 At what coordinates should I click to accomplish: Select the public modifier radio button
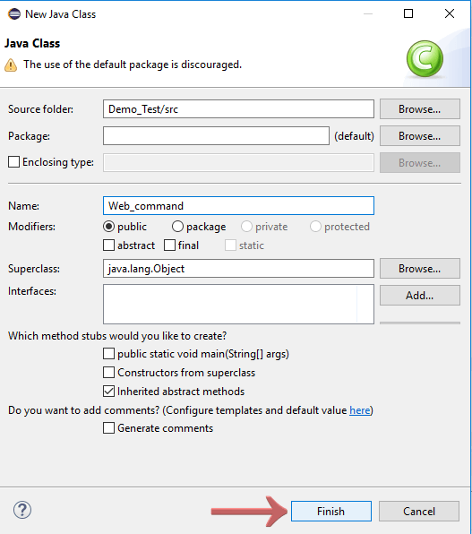(108, 227)
